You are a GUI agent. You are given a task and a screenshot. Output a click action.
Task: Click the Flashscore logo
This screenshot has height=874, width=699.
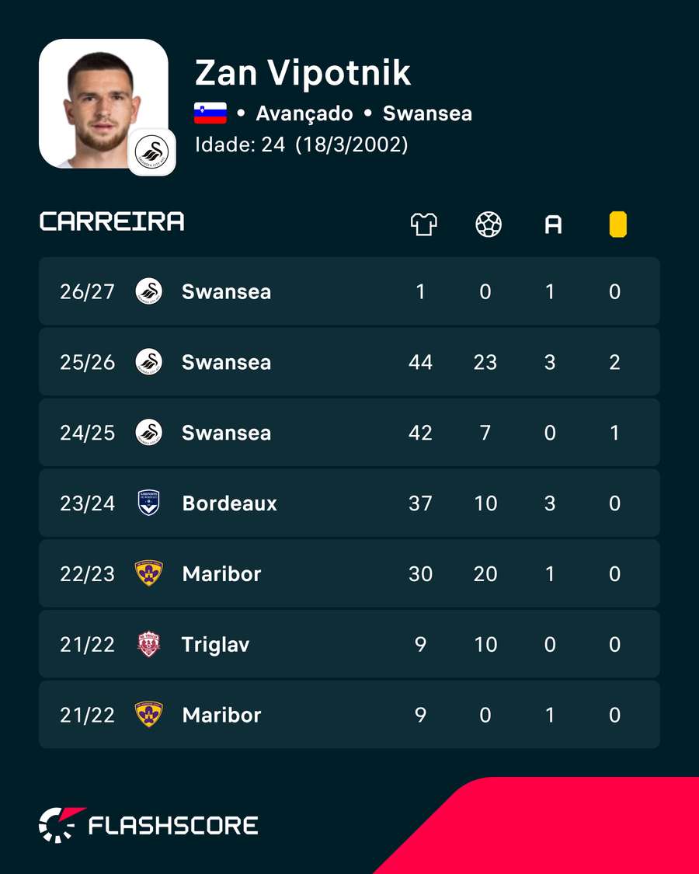148,825
